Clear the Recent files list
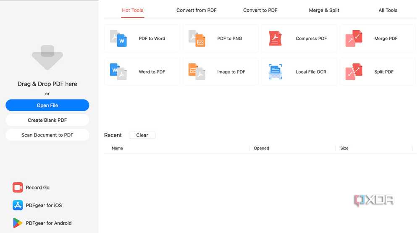The image size is (420, 233). point(142,135)
